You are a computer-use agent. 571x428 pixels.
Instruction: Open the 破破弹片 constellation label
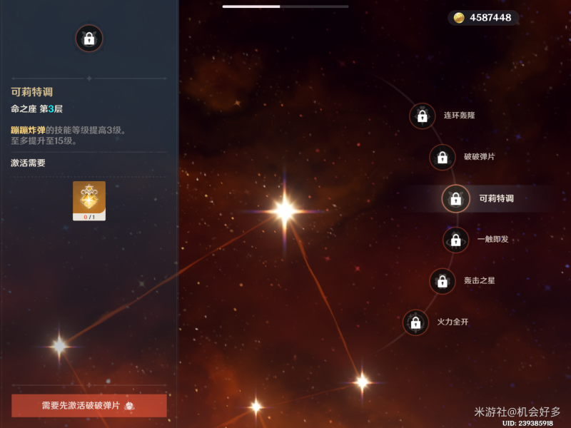coord(479,156)
